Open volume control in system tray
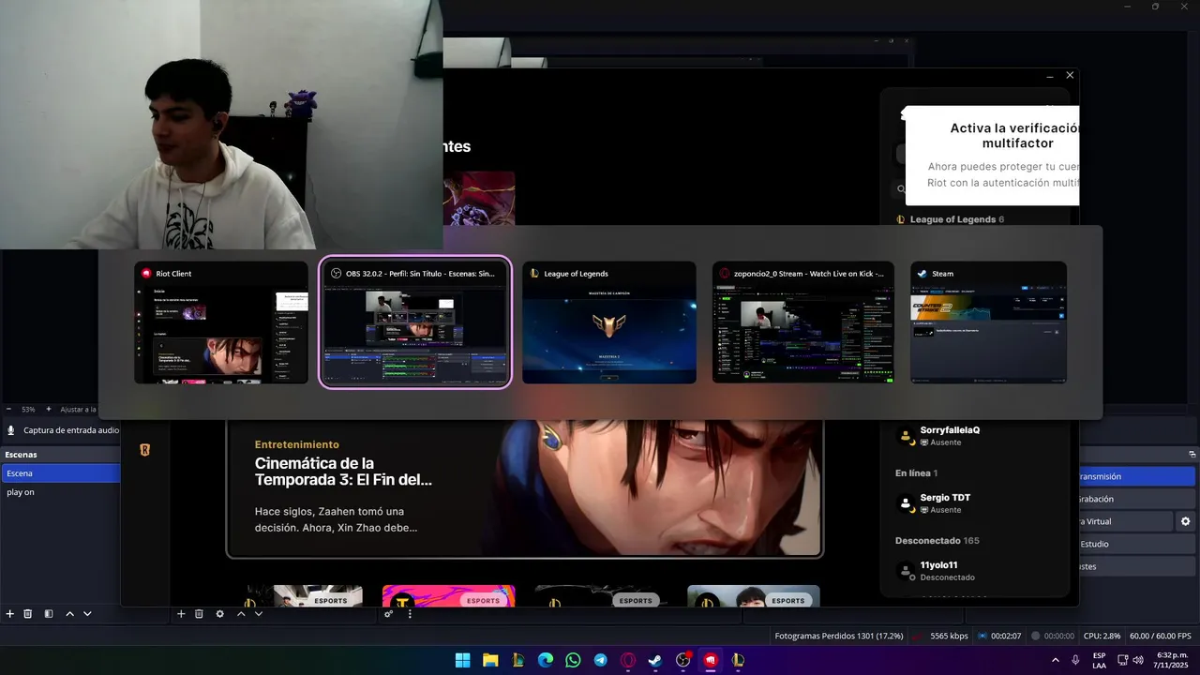 [1138, 660]
